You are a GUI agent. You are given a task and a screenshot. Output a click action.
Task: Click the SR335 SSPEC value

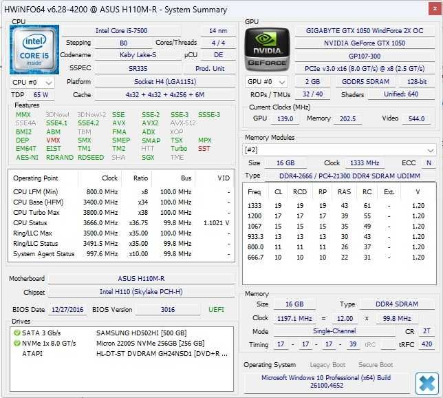[x=138, y=68]
